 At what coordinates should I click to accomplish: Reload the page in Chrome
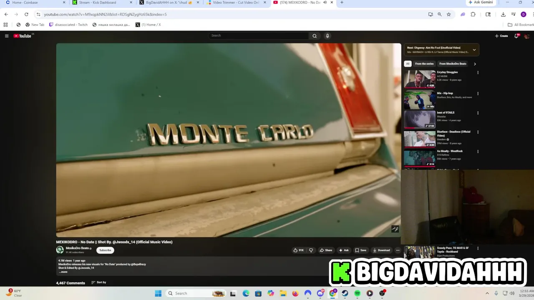click(26, 14)
